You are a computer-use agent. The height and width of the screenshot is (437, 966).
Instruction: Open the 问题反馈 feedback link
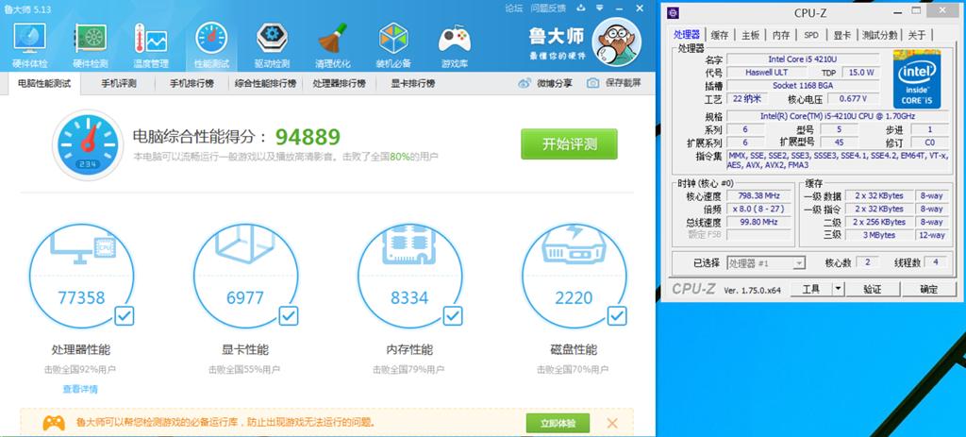click(548, 8)
